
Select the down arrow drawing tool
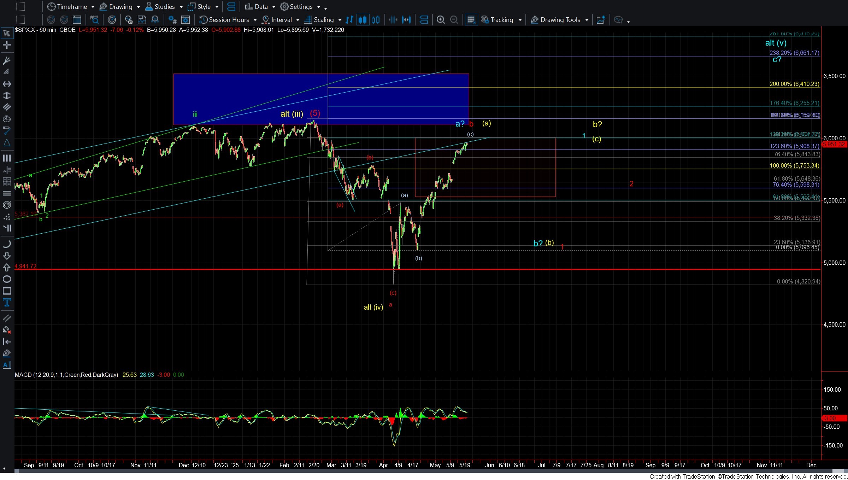point(7,256)
